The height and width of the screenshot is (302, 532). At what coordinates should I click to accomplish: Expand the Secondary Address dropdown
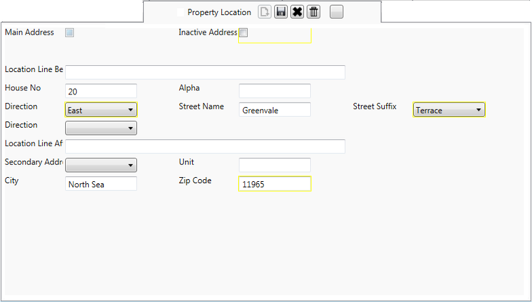pos(101,165)
